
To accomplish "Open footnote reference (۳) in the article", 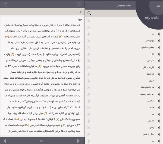I will pyautogui.click(x=7, y=37).
